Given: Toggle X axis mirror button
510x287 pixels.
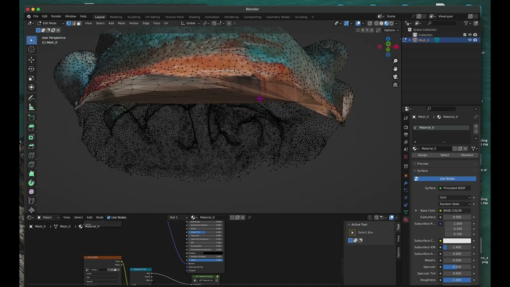Looking at the screenshot, I should [362, 30].
